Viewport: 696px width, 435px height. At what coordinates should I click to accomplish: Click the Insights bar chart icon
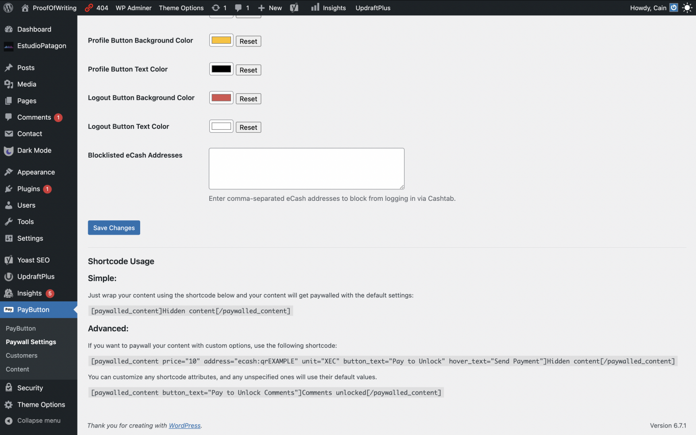pyautogui.click(x=316, y=8)
